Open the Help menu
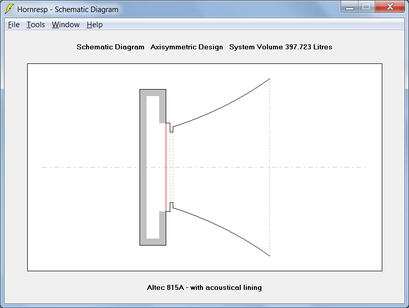The width and height of the screenshot is (409, 308). coord(94,25)
